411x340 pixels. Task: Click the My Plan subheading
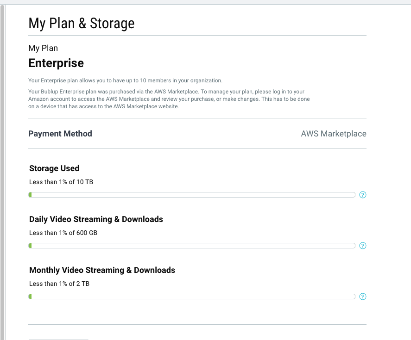[43, 48]
